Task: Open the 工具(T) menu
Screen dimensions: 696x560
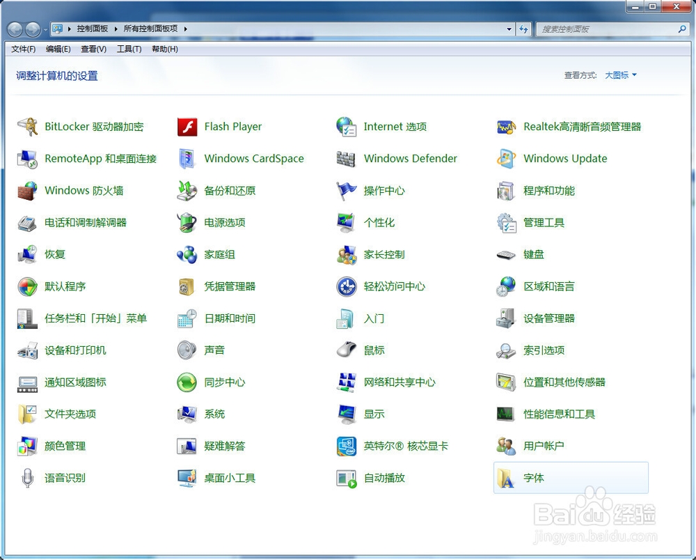Action: [129, 49]
